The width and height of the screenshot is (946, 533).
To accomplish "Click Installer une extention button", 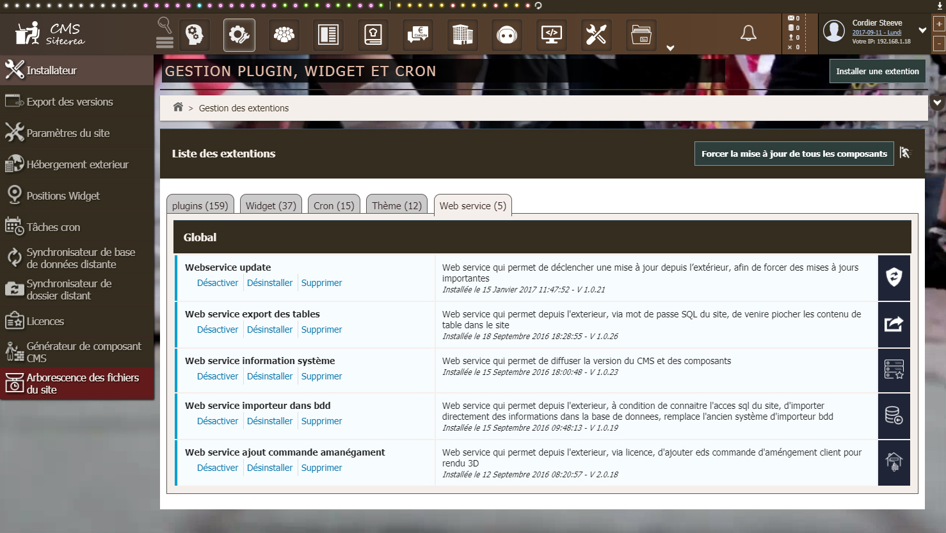I will (x=877, y=71).
